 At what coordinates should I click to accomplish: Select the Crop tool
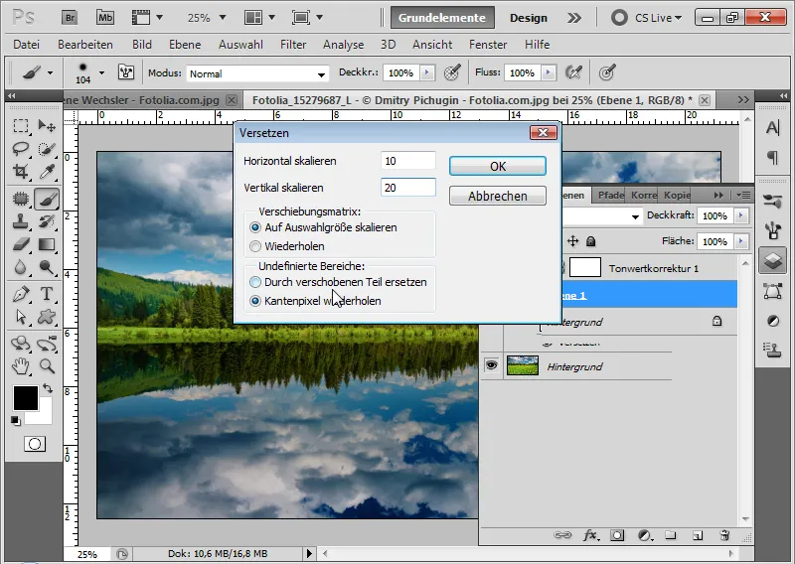click(x=21, y=172)
